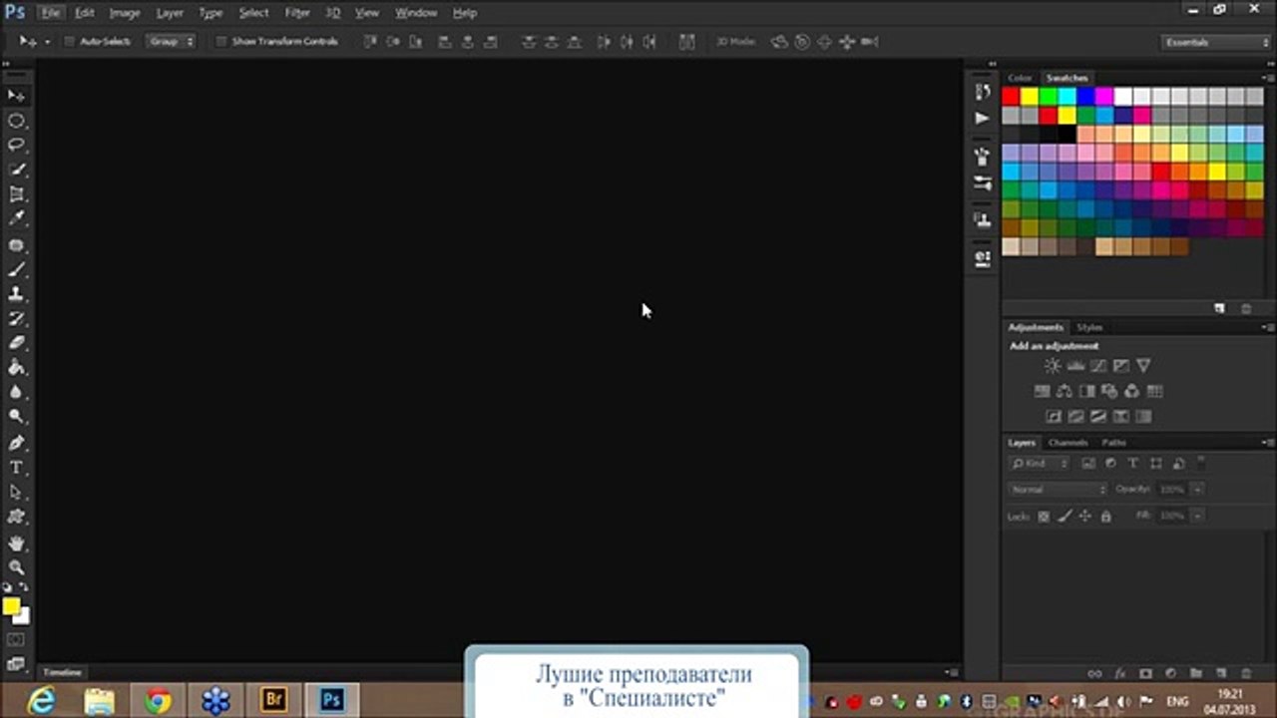This screenshot has height=718, width=1277.
Task: Select the Horizontal Type tool
Action: coord(17,468)
